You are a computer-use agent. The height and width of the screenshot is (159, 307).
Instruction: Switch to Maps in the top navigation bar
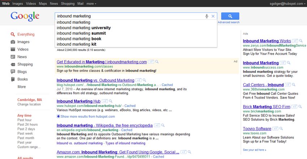tap(43, 4)
